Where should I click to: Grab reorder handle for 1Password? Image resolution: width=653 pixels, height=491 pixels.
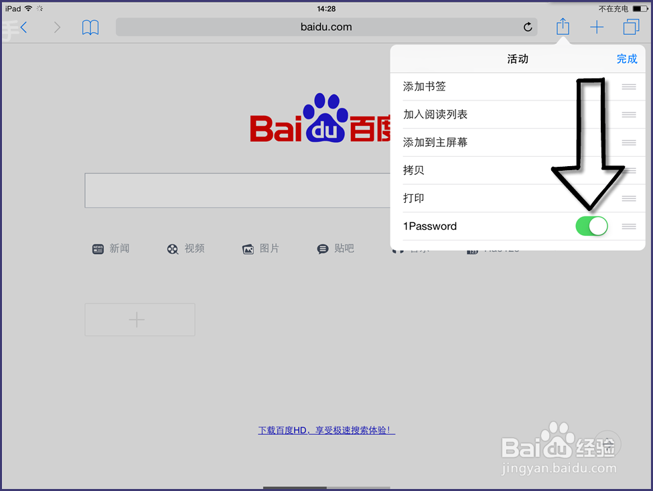(x=629, y=226)
